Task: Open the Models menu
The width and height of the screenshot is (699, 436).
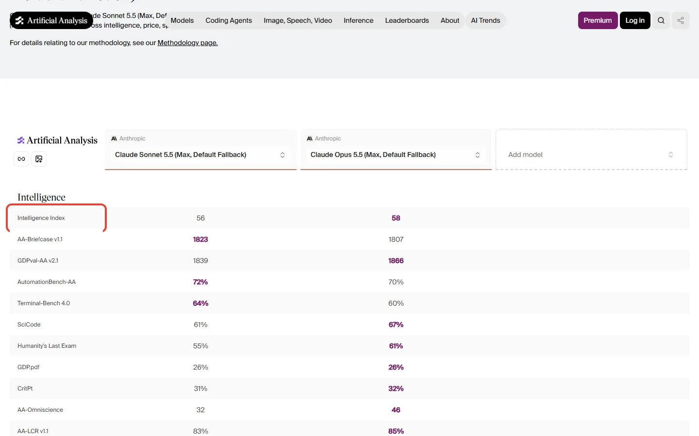Action: click(182, 20)
